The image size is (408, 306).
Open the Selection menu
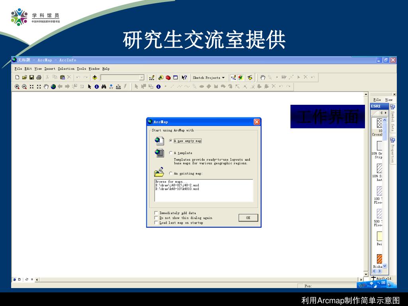tap(66, 69)
